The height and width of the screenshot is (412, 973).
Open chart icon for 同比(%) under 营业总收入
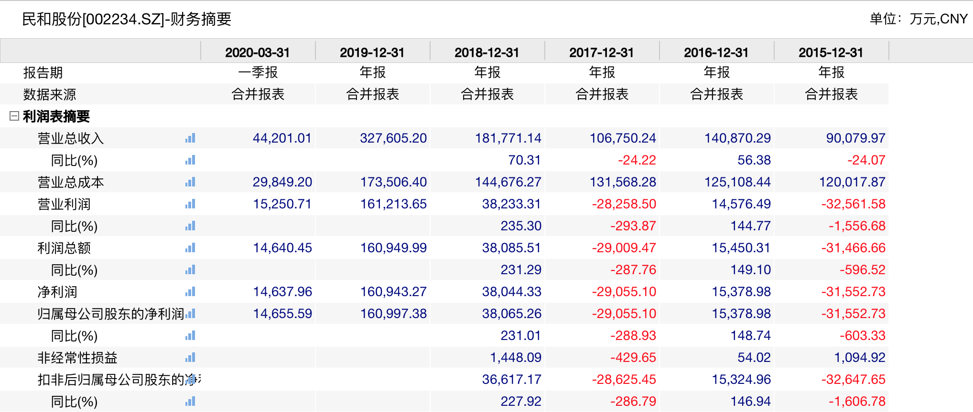(190, 160)
